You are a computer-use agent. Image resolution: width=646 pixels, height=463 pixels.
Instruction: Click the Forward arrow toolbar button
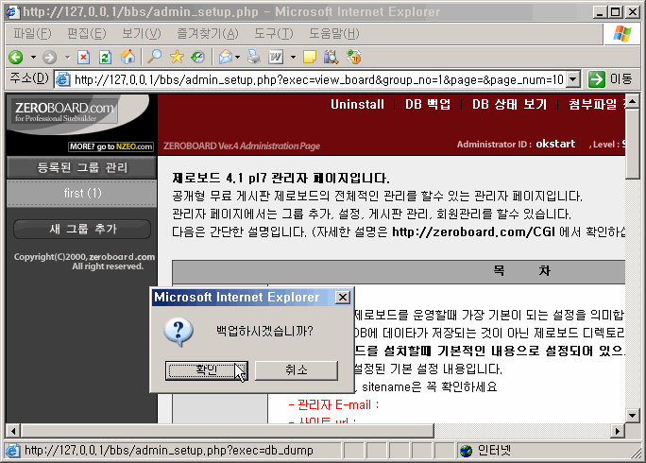(x=49, y=57)
